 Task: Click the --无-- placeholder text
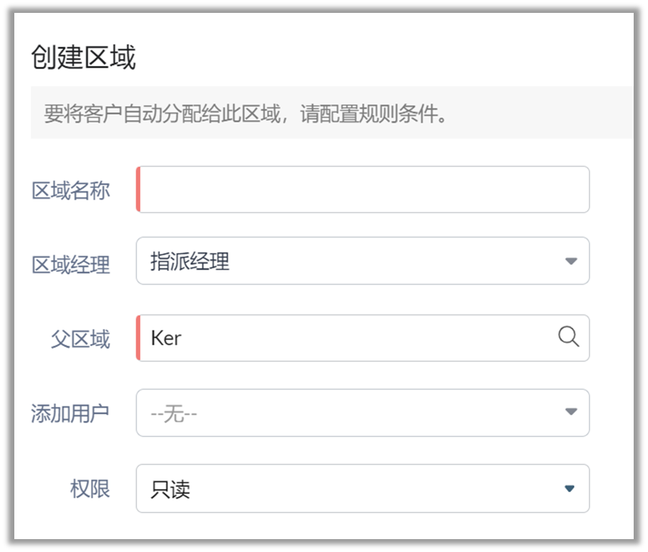click(174, 413)
